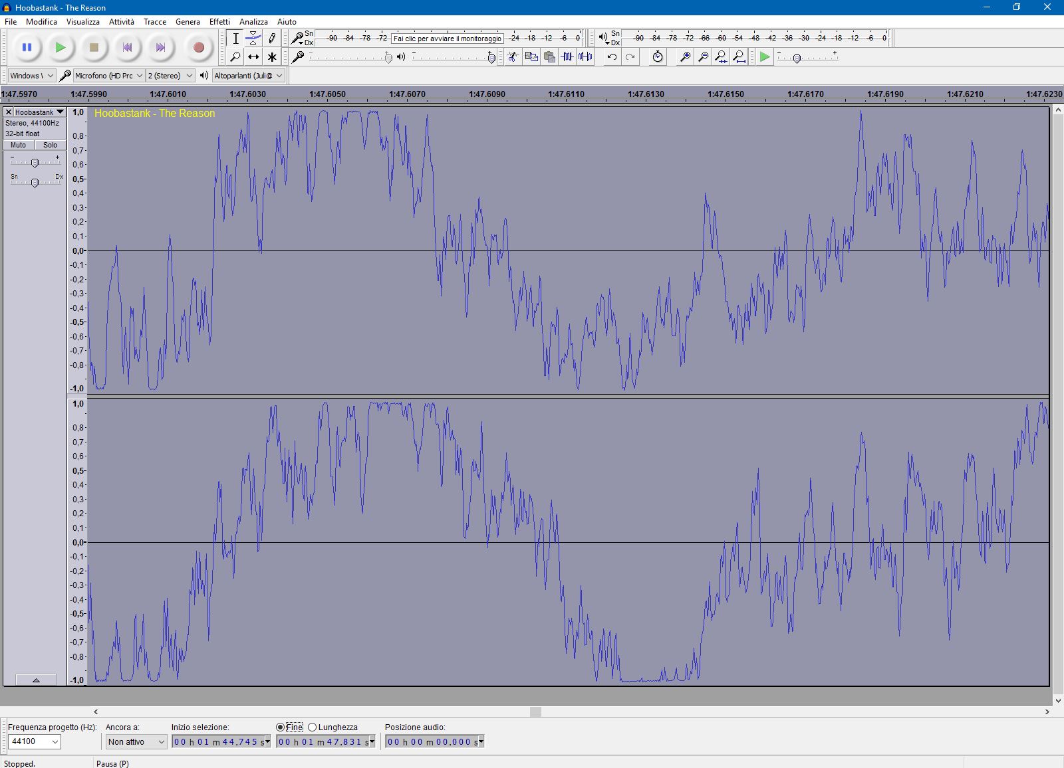Skip to the end of the track
This screenshot has width=1064, height=768.
click(160, 47)
